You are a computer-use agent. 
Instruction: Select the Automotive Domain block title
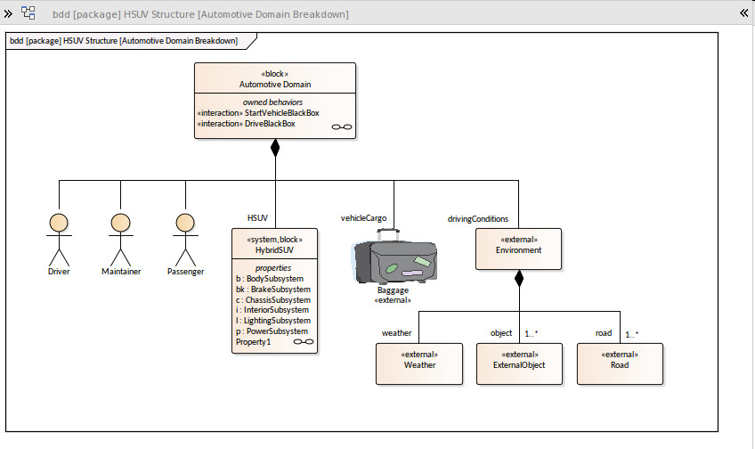(275, 84)
